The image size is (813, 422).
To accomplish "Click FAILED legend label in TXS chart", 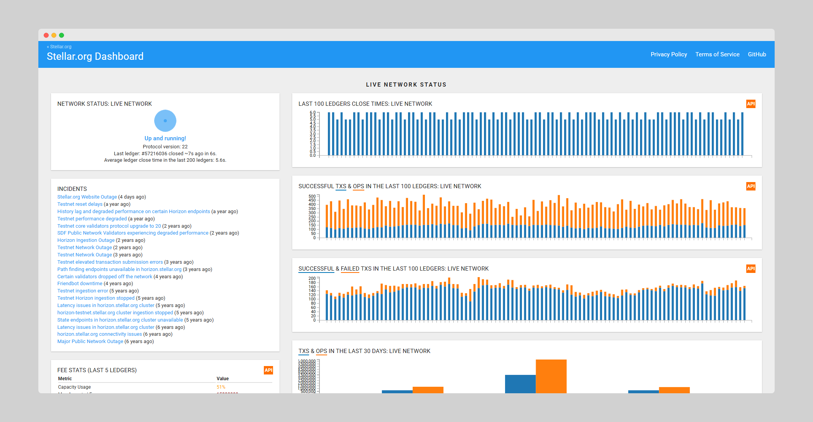I will (350, 269).
